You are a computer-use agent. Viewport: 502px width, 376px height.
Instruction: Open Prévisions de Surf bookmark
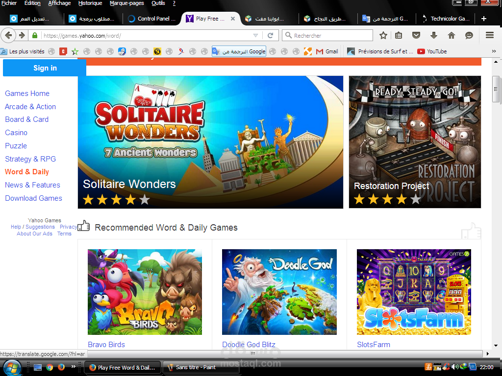coord(380,51)
